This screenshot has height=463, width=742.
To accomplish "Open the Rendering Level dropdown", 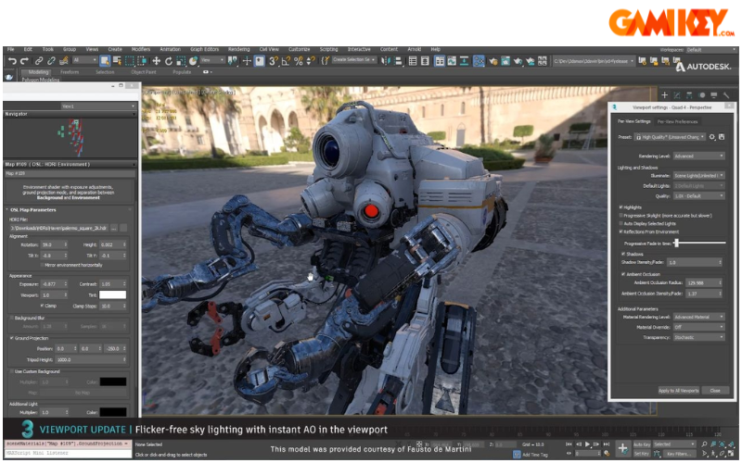I will 699,156.
